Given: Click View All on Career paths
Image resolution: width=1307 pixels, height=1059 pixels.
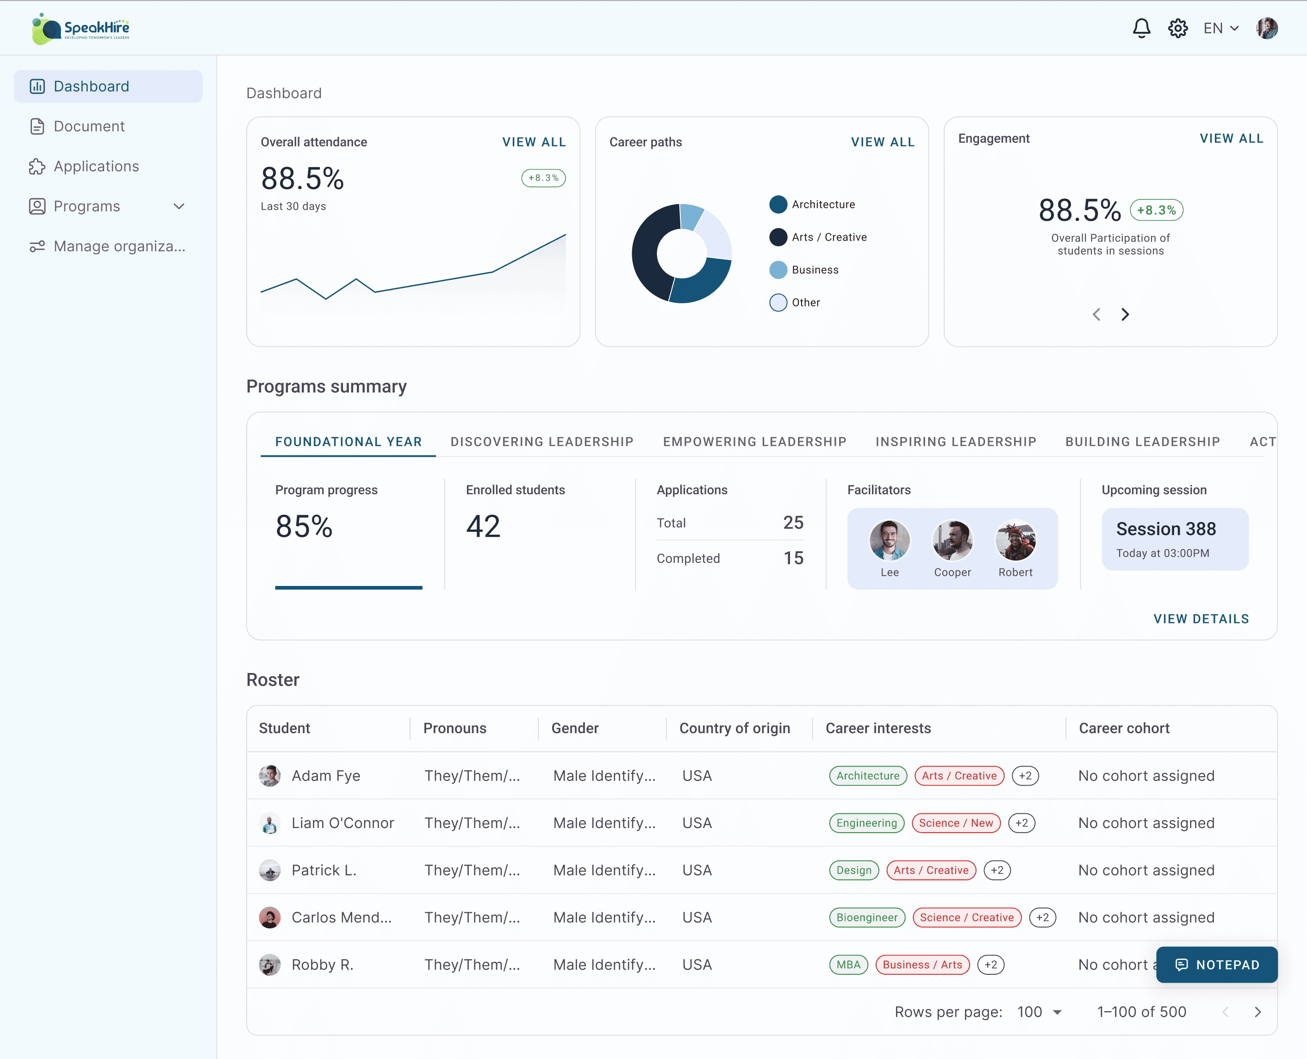Looking at the screenshot, I should (x=883, y=142).
